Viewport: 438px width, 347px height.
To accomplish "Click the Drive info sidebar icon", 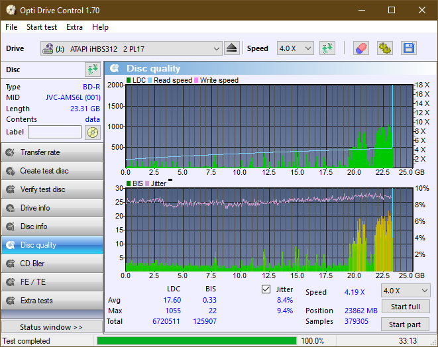I will point(11,208).
